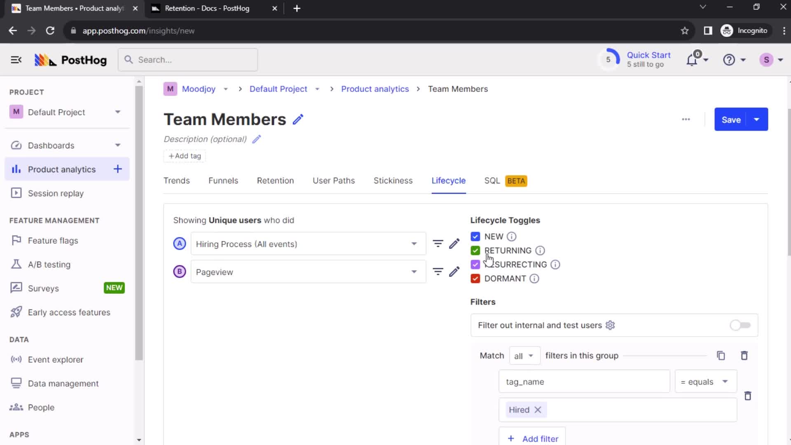This screenshot has height=445, width=791.
Task: Open the Pageview event dropdown
Action: pos(308,272)
